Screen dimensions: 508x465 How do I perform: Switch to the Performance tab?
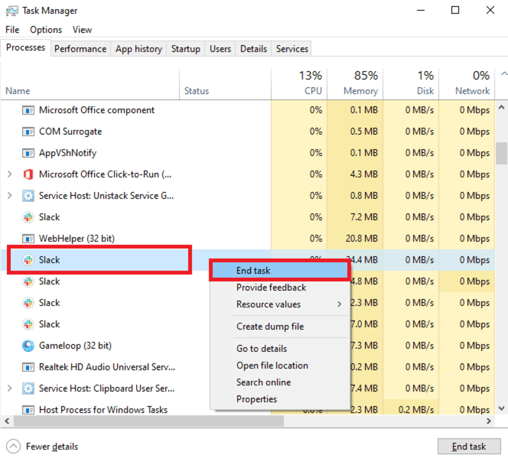[80, 49]
